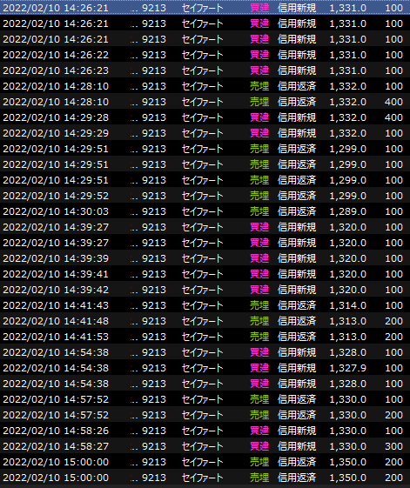Viewport: 410px width, 488px height.
Task: Click 売埋 in the 14:30:03 row
Action: (259, 211)
